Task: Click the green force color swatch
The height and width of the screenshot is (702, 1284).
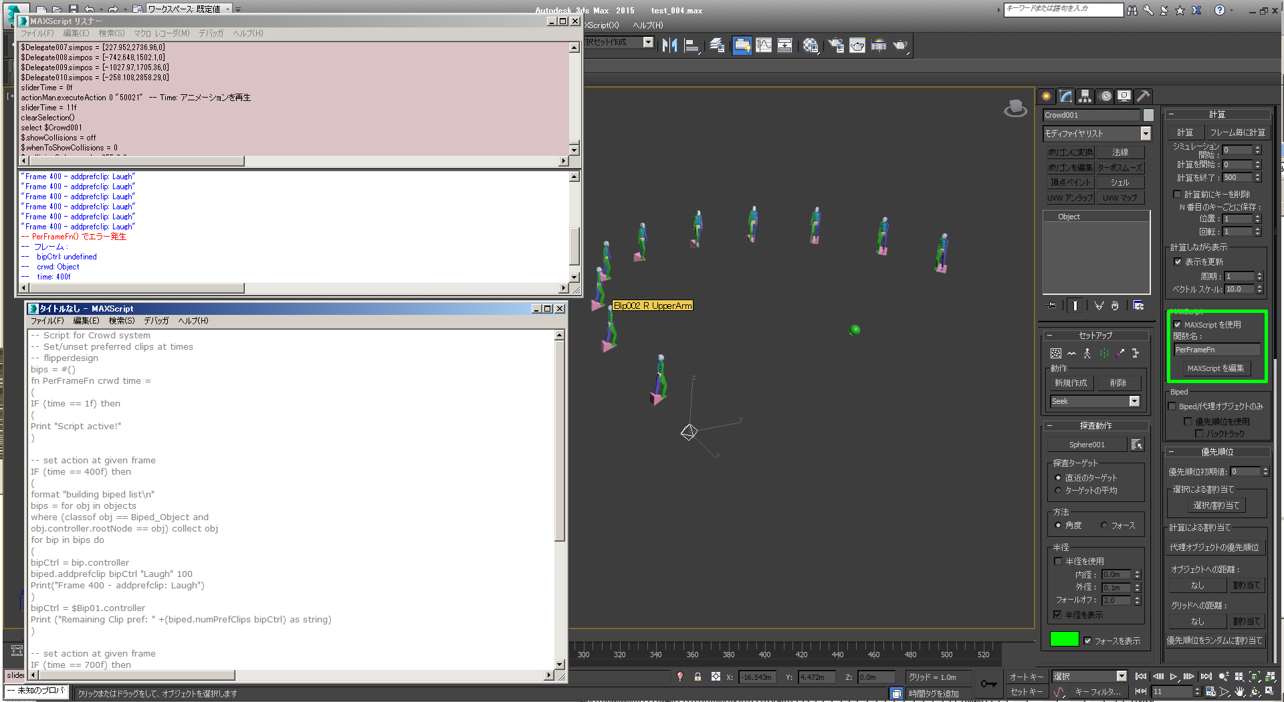Action: pos(1064,639)
